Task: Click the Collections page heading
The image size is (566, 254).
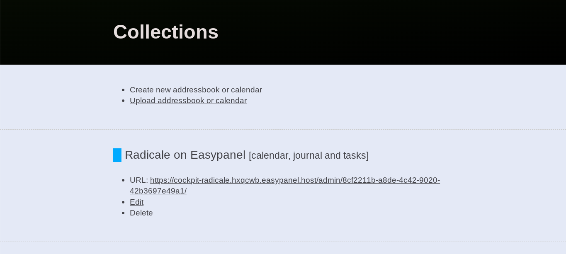Action: click(x=166, y=32)
